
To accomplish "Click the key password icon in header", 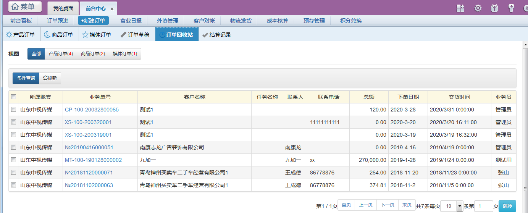I will point(511,8).
